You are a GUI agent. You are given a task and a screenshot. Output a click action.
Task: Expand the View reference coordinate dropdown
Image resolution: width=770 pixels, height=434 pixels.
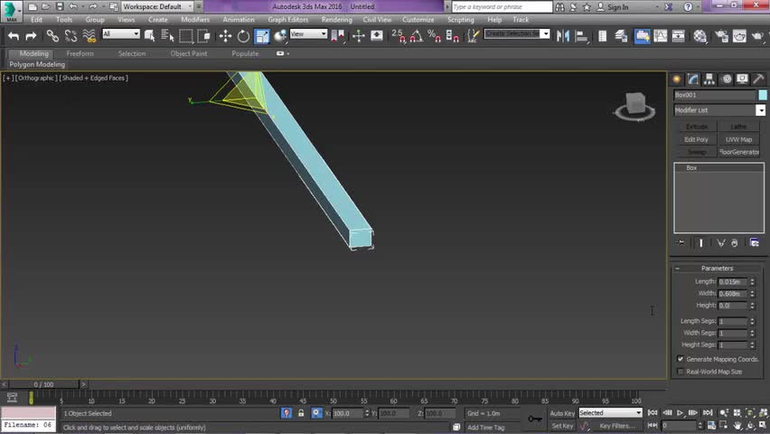tap(308, 34)
